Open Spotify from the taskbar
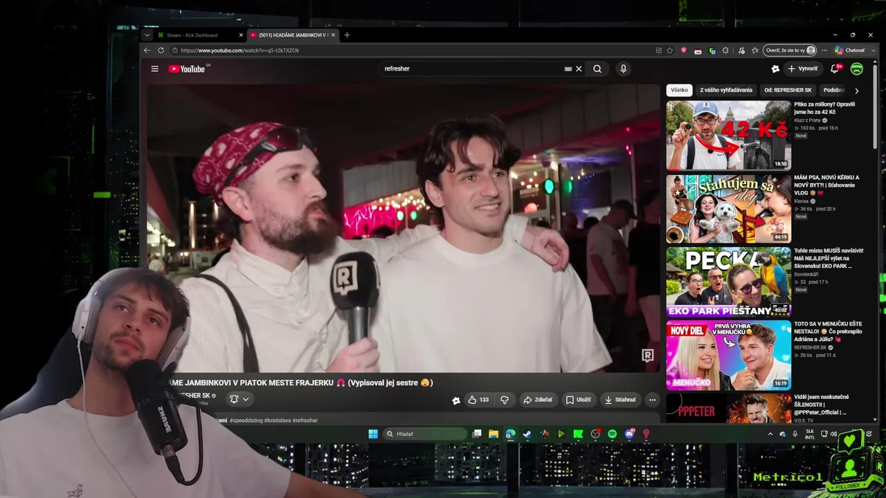The image size is (886, 498). click(x=612, y=434)
